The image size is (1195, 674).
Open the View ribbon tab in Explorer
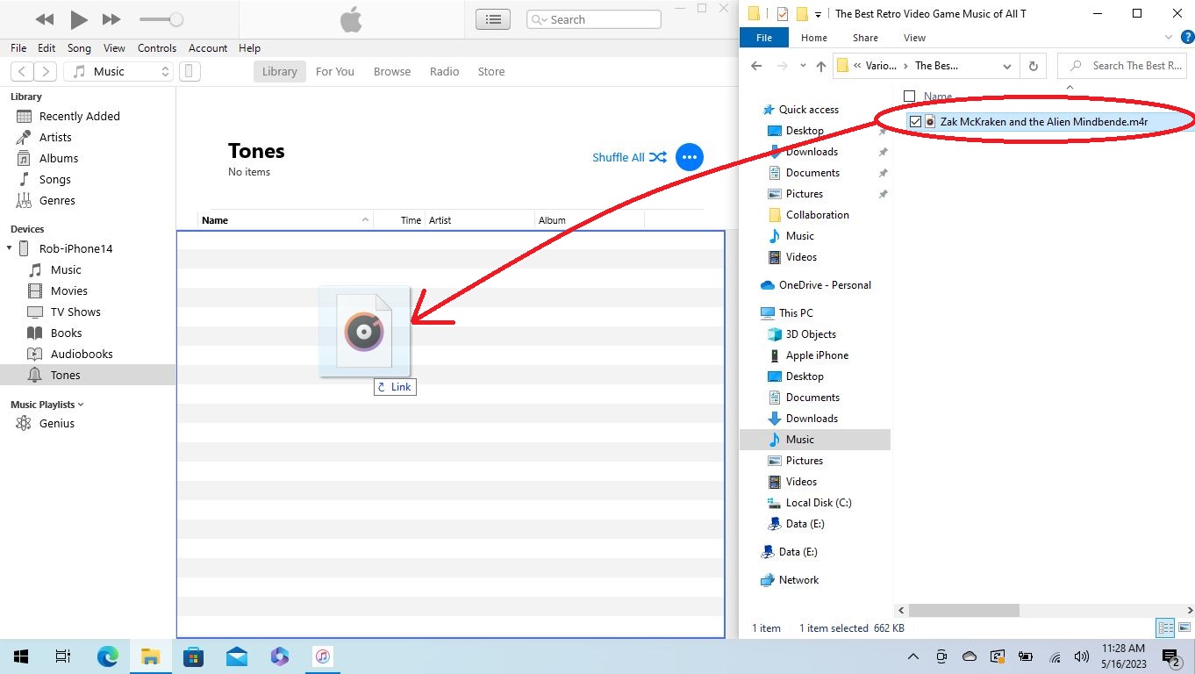tap(914, 38)
